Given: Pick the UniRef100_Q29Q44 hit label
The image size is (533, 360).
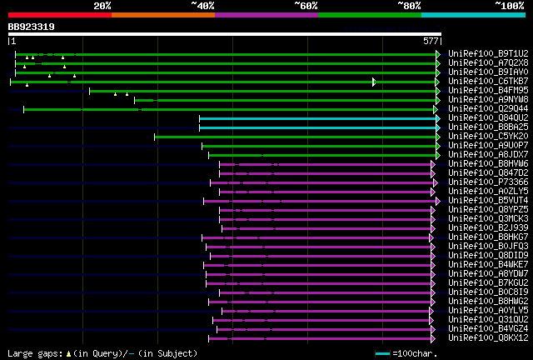Looking at the screenshot, I should pos(488,108).
